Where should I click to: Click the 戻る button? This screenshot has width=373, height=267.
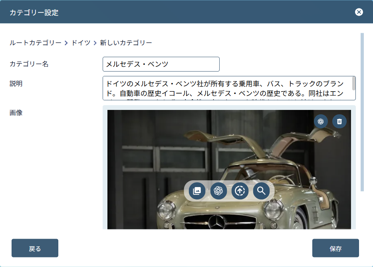(35, 248)
